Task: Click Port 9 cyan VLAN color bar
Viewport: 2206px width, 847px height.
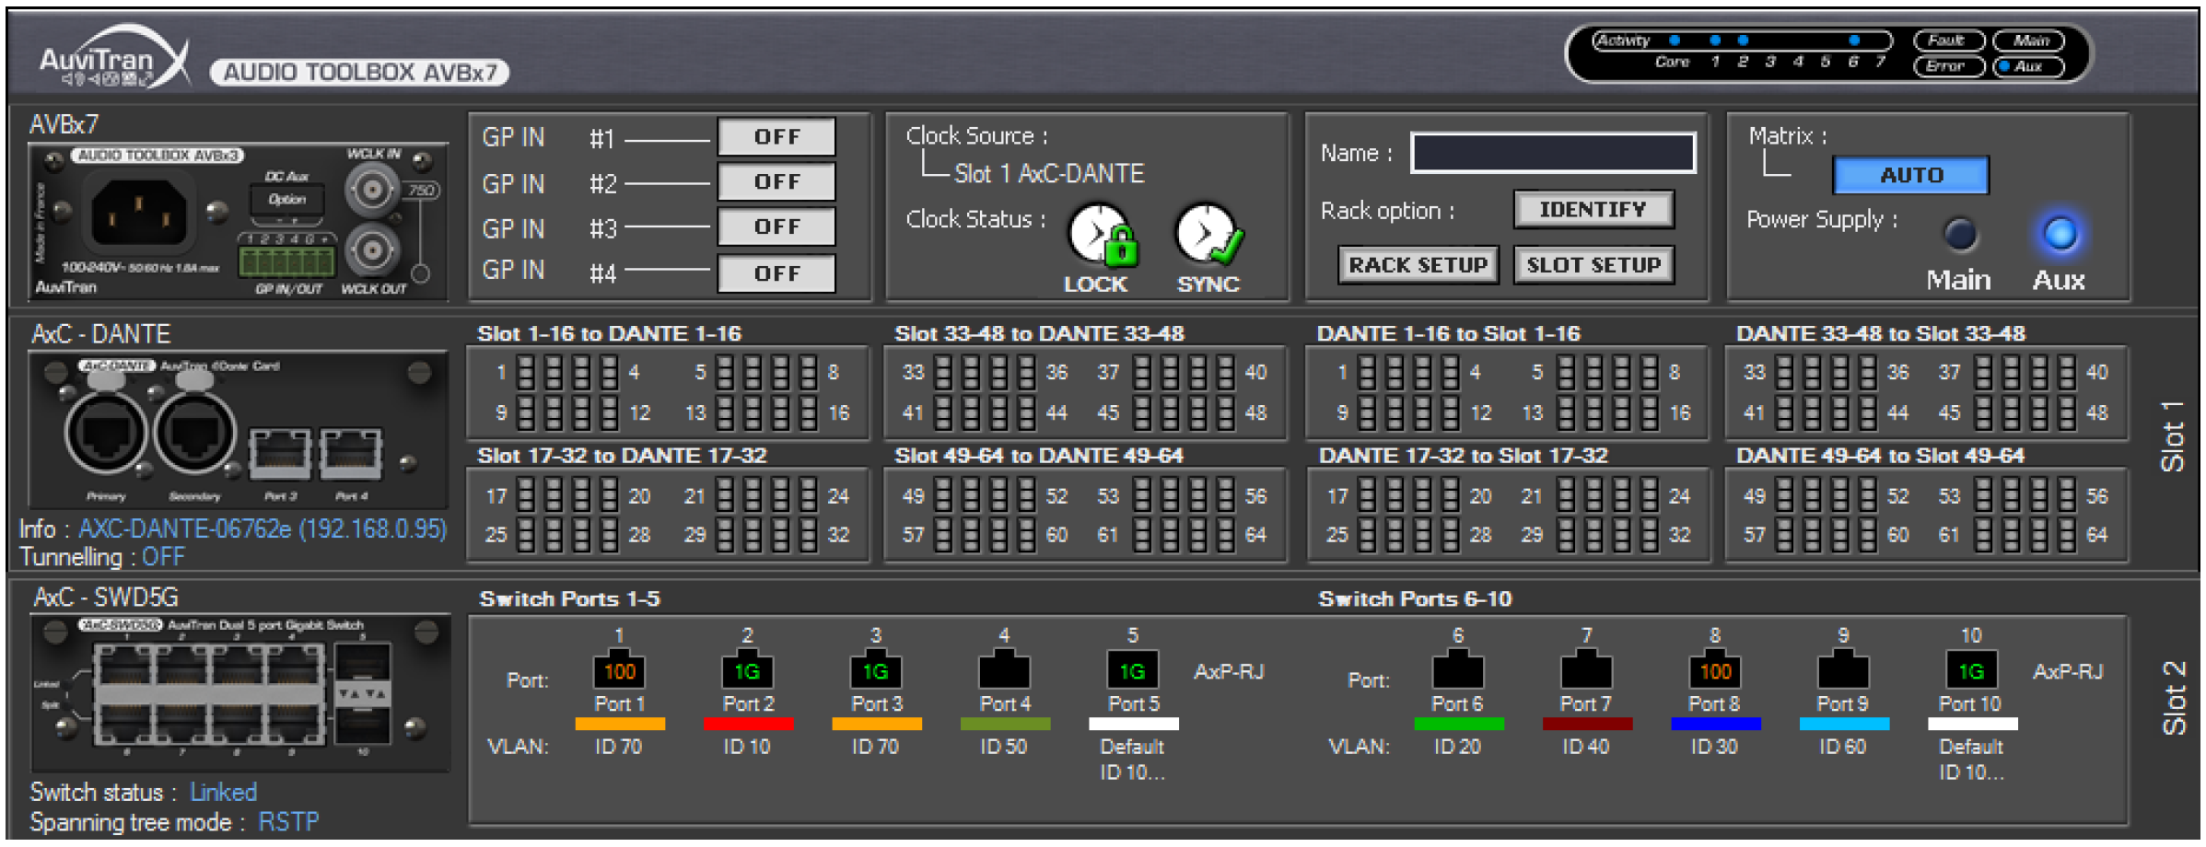Action: point(1843,724)
